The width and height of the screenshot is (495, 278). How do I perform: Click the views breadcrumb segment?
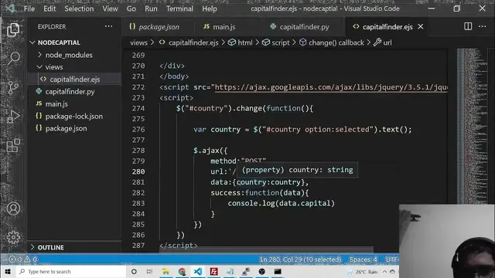[x=138, y=42]
